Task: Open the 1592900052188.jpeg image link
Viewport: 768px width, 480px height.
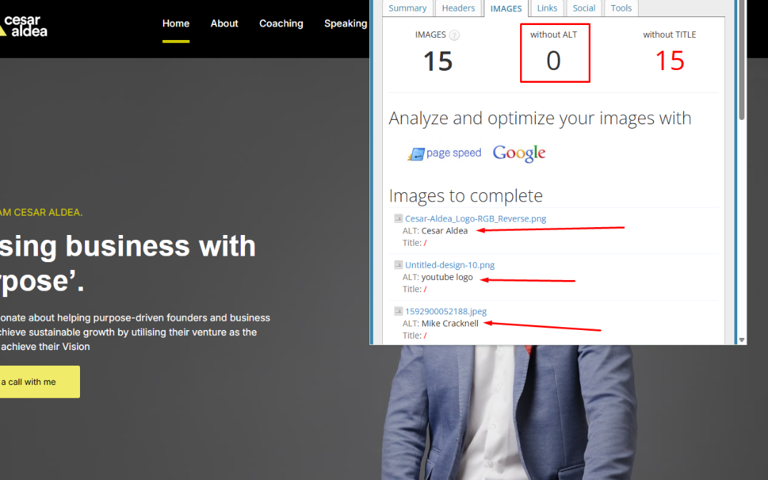Action: (445, 311)
